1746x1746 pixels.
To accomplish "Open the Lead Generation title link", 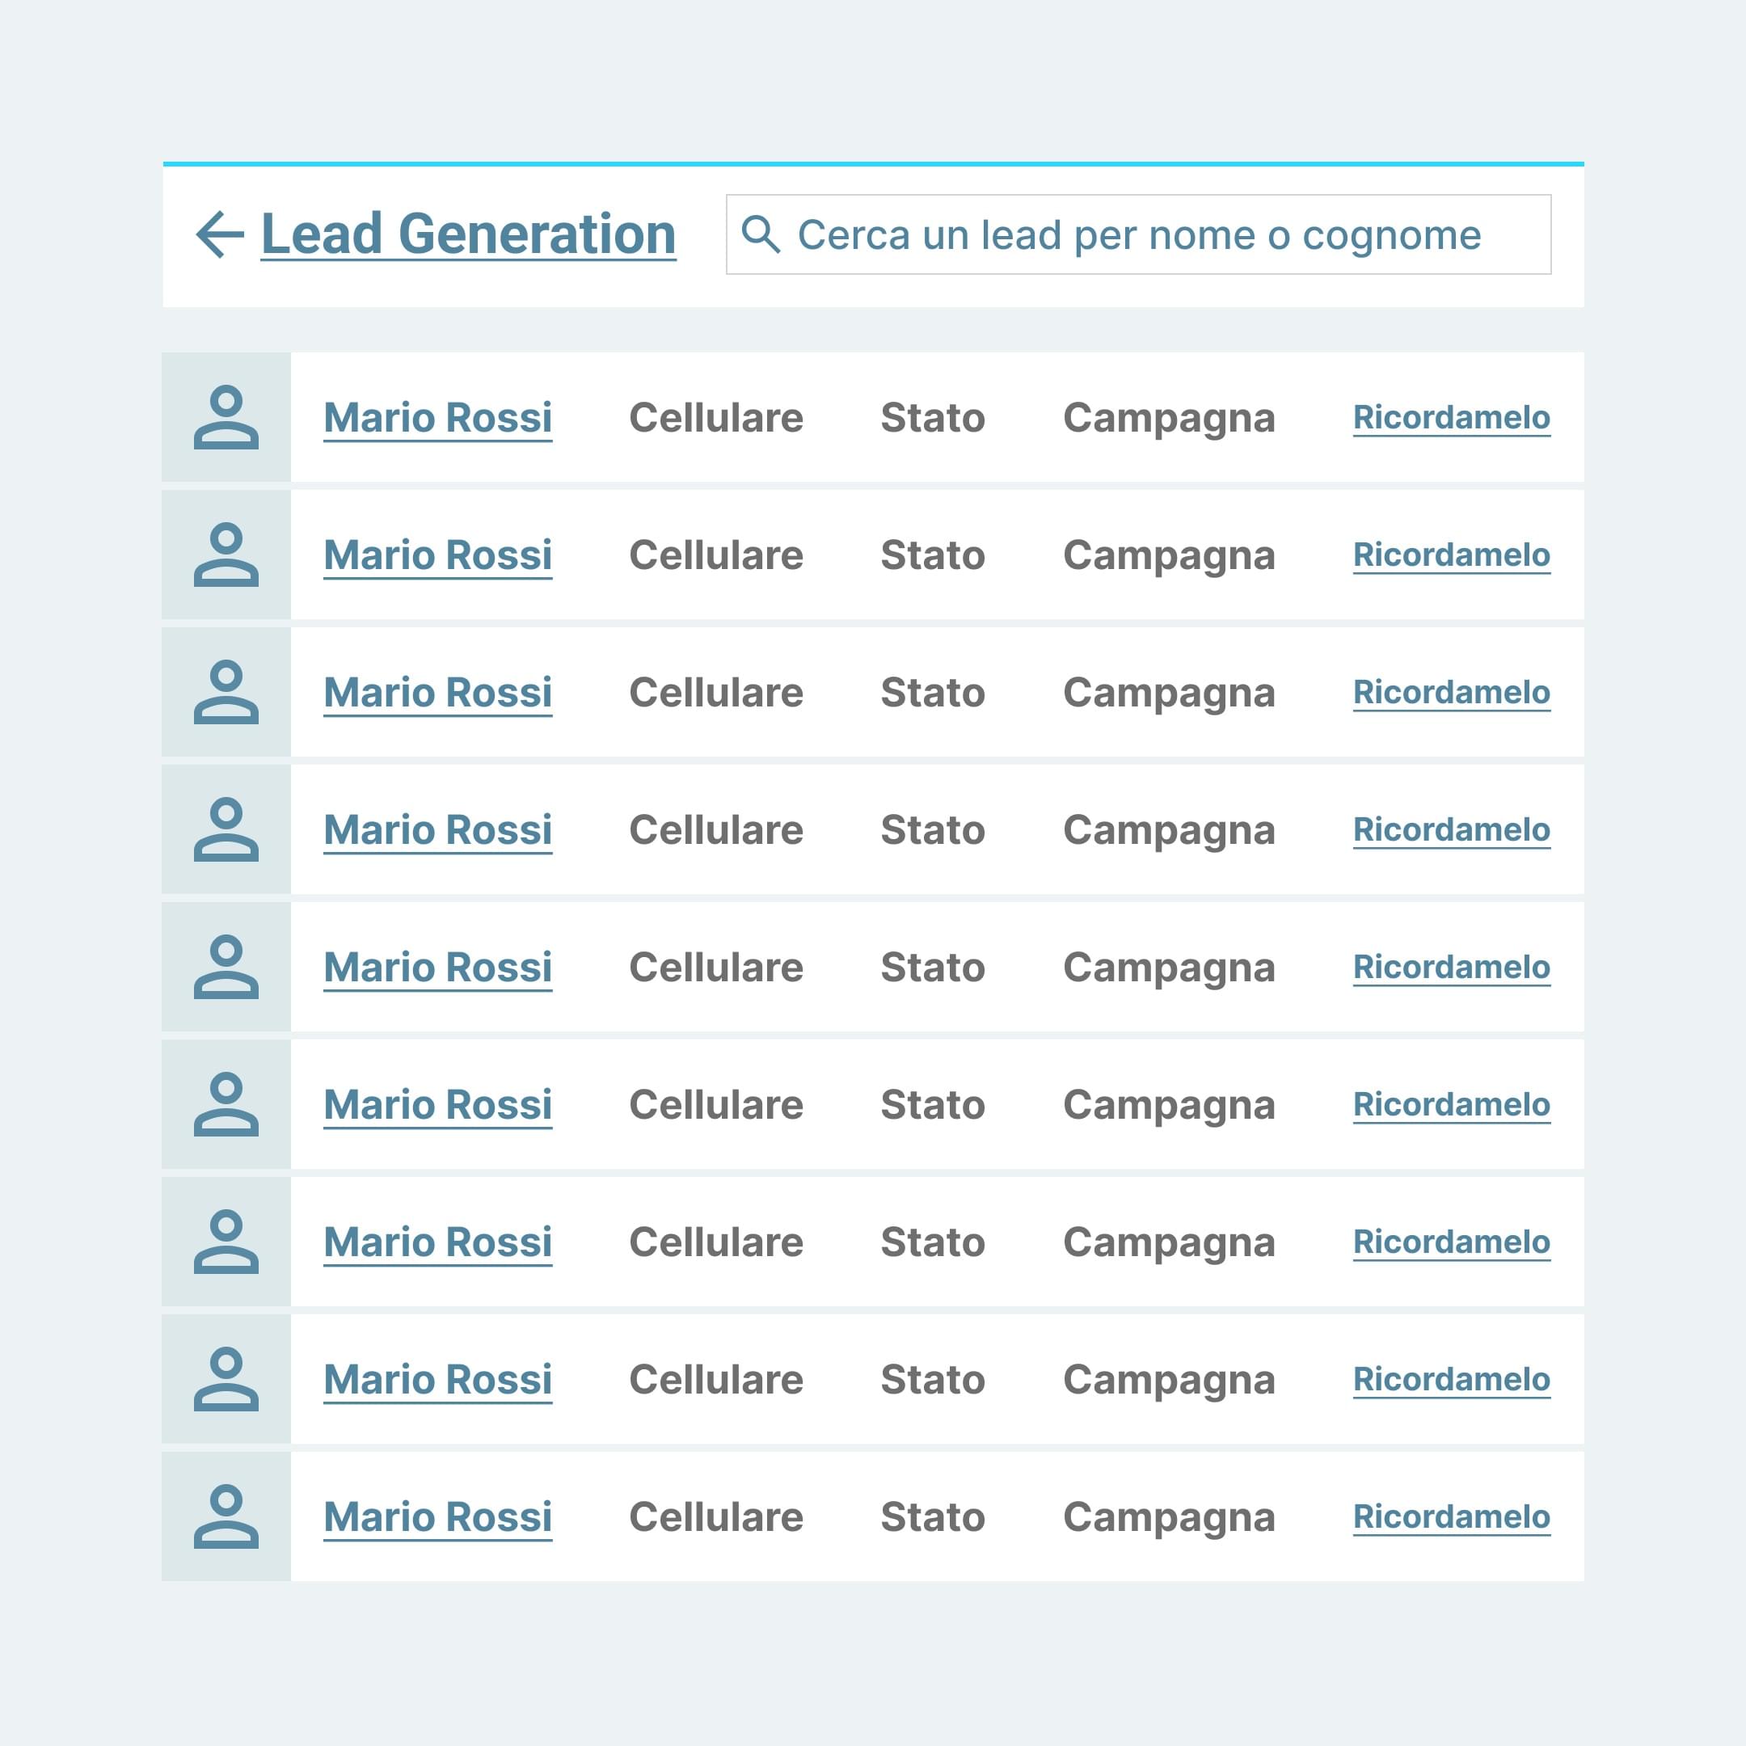I will point(468,235).
